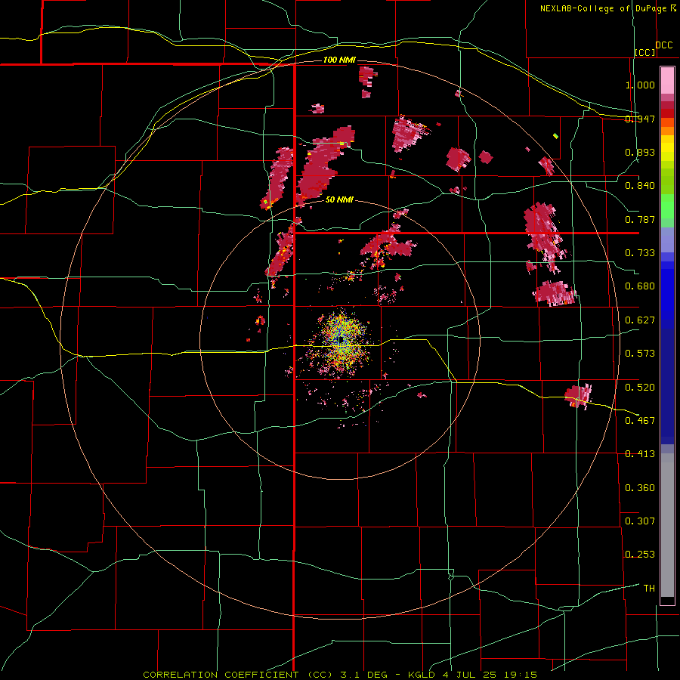Screen dimensions: 680x680
Task: Select the 0.520 scale value
Action: pos(640,387)
